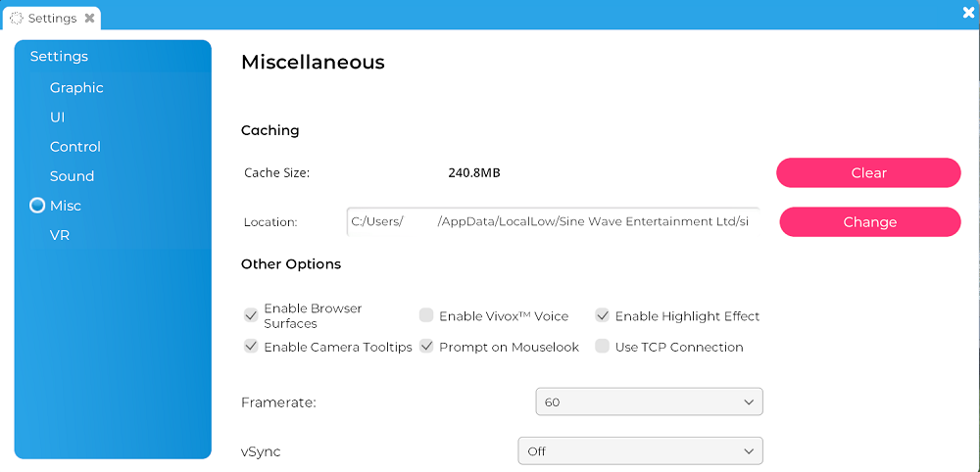Image resolution: width=980 pixels, height=472 pixels.
Task: Check the Use TCP Connection box
Action: [x=603, y=346]
